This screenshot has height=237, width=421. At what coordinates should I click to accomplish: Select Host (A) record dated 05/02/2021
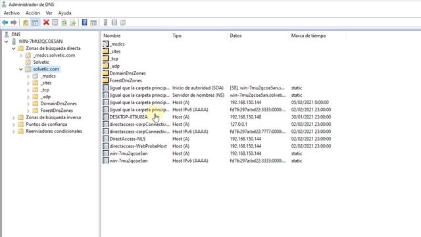pos(217,102)
